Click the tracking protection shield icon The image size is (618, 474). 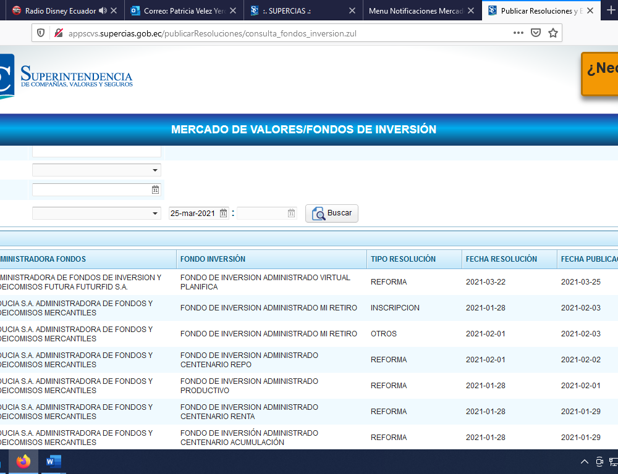pos(41,33)
